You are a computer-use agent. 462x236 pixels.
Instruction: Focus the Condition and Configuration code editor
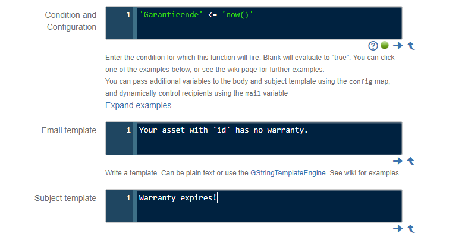click(254, 23)
